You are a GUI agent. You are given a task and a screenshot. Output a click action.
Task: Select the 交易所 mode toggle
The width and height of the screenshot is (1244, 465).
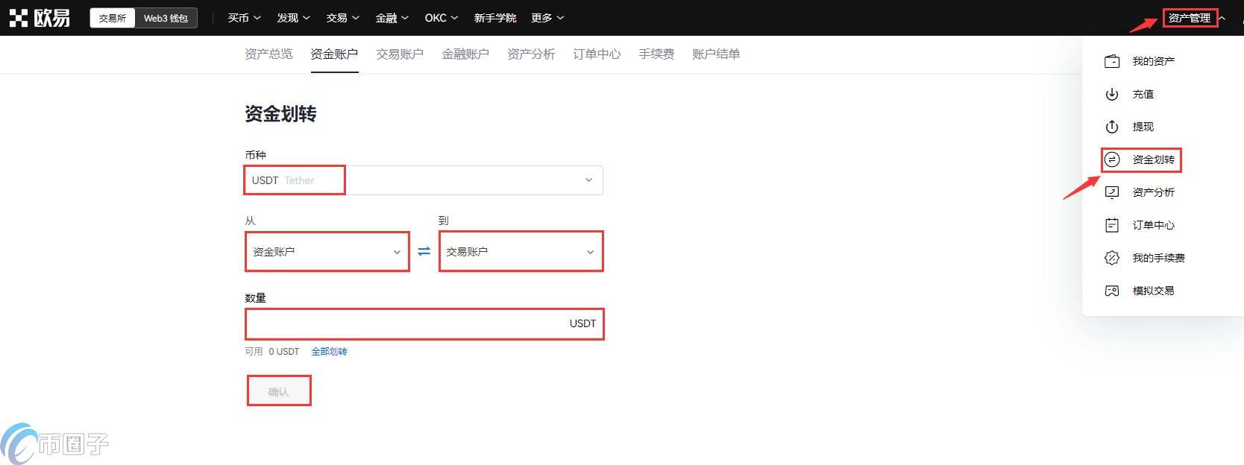click(x=113, y=18)
